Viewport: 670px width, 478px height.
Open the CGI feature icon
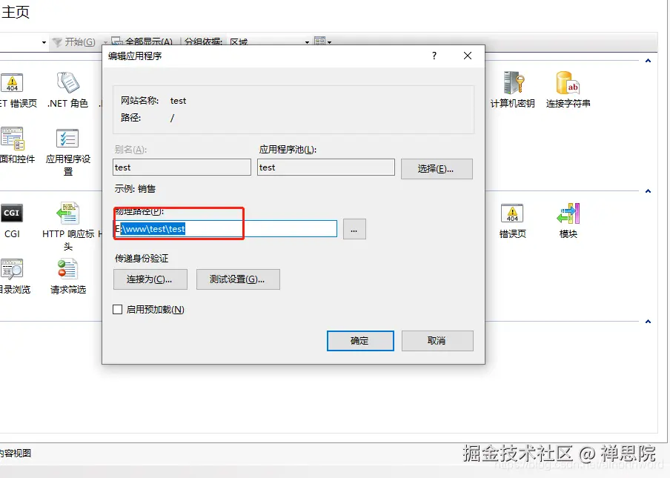(11, 213)
